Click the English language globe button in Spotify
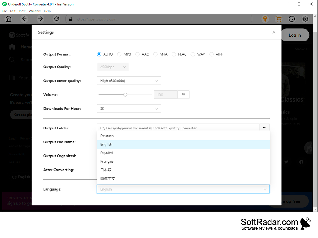The height and width of the screenshot is (238, 318). click(x=21, y=177)
